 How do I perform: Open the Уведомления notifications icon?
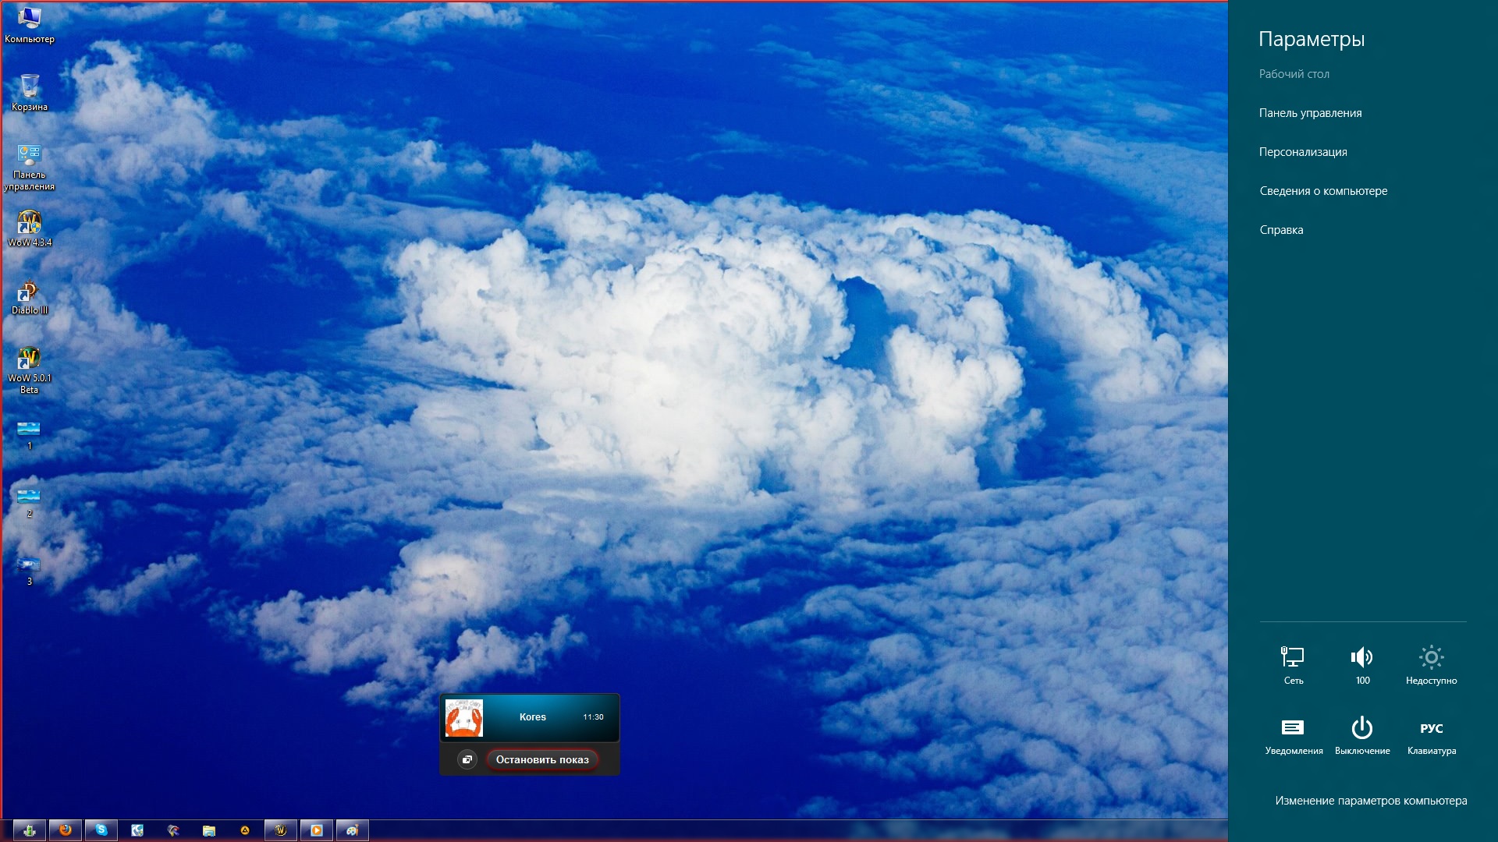1294,736
